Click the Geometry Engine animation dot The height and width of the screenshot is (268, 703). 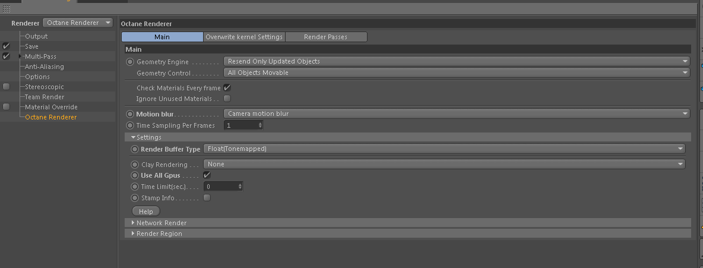pyautogui.click(x=130, y=62)
